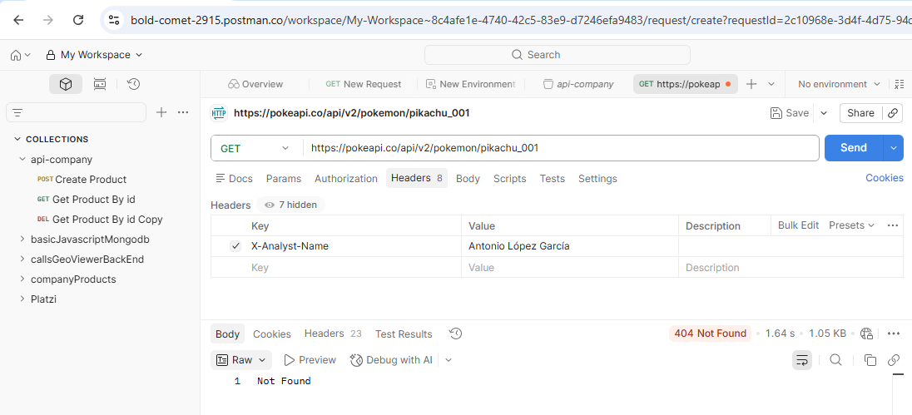Screen dimensions: 912x415
Task: Open the My Workspace dropdown
Action: click(94, 55)
